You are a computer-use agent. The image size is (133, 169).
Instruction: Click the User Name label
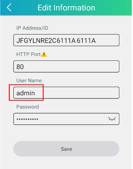(29, 81)
